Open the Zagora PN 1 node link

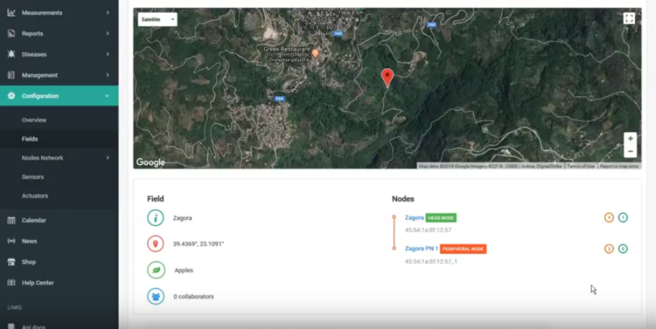[x=421, y=249]
